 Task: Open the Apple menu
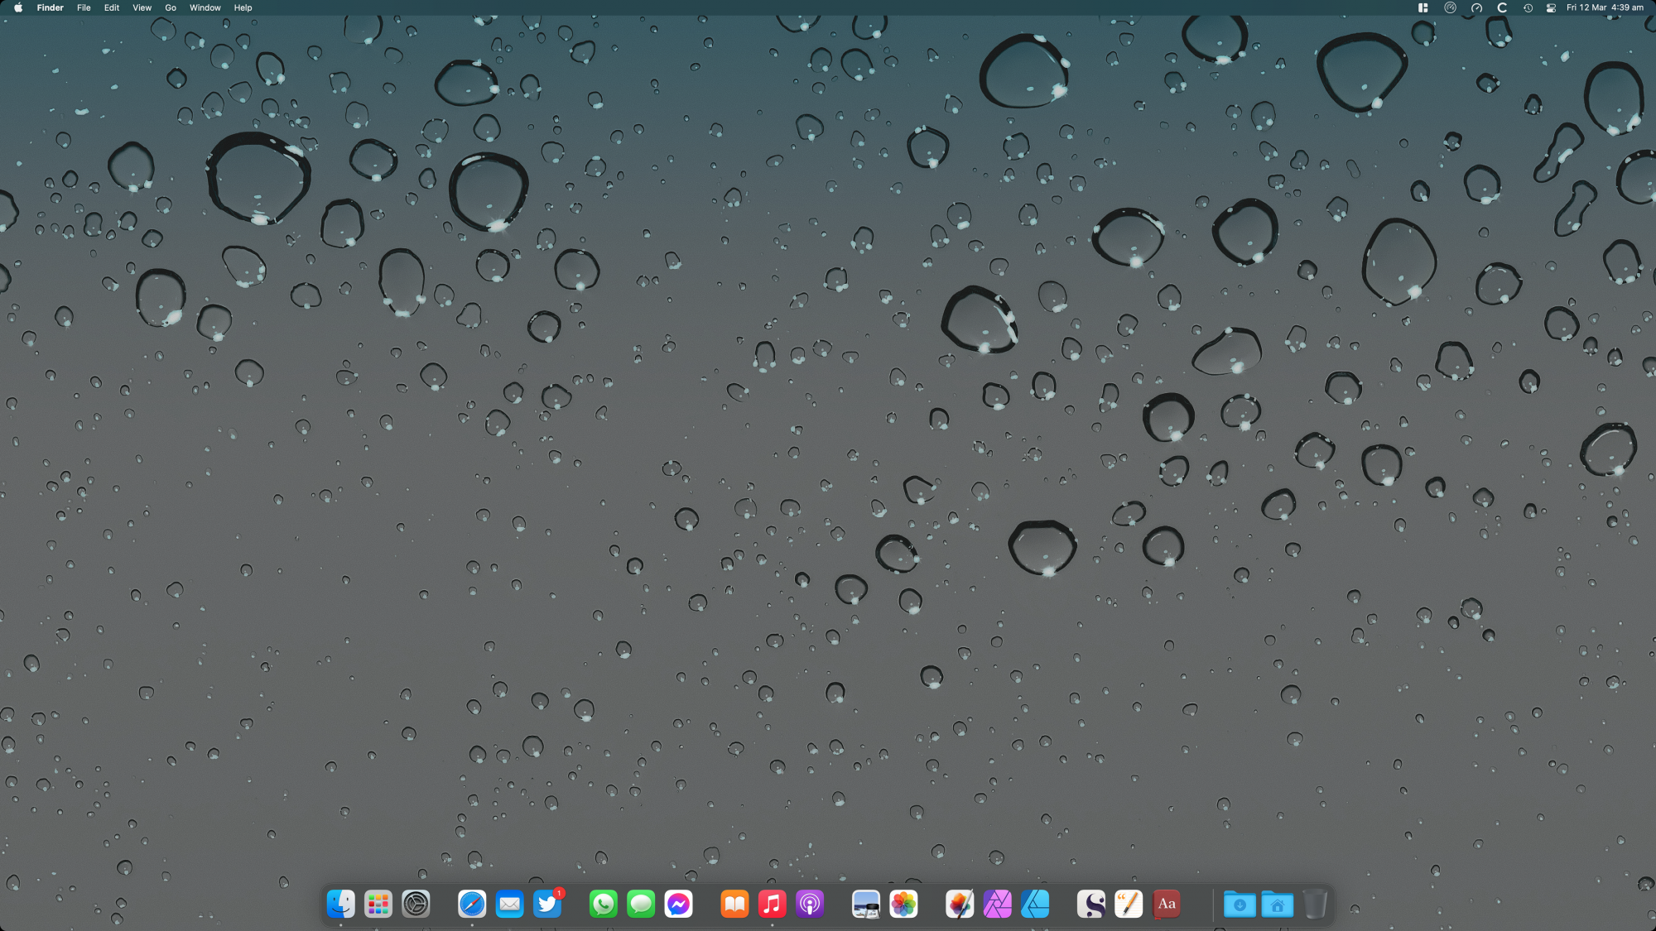pyautogui.click(x=18, y=7)
